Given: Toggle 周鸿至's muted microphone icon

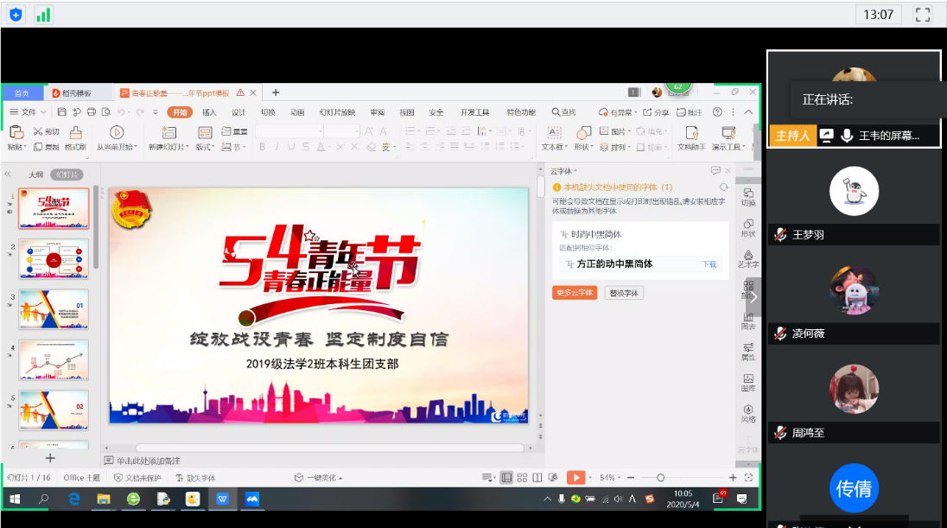Looking at the screenshot, I should point(780,432).
